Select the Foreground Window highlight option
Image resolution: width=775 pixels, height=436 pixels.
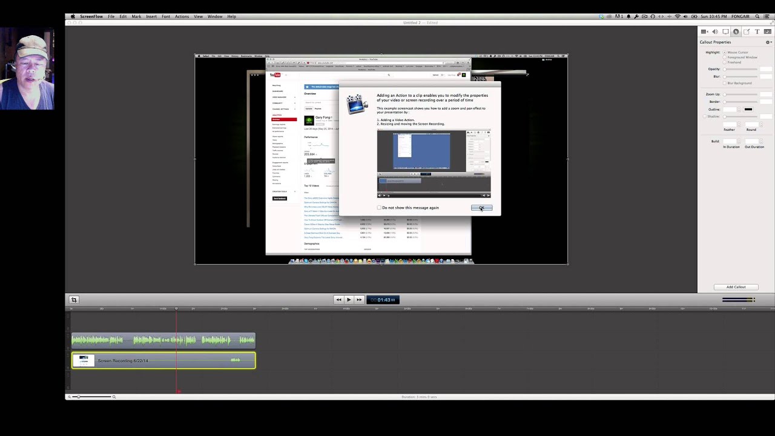(x=725, y=57)
